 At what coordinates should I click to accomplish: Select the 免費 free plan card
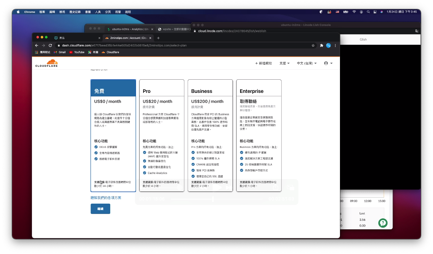pyautogui.click(x=113, y=136)
